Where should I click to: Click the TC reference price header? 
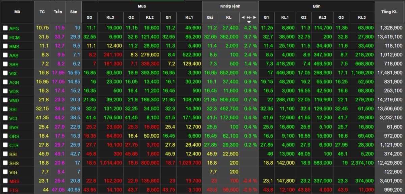[42, 11]
